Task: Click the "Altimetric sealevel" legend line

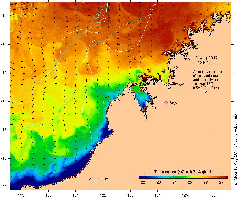Action: (208, 72)
